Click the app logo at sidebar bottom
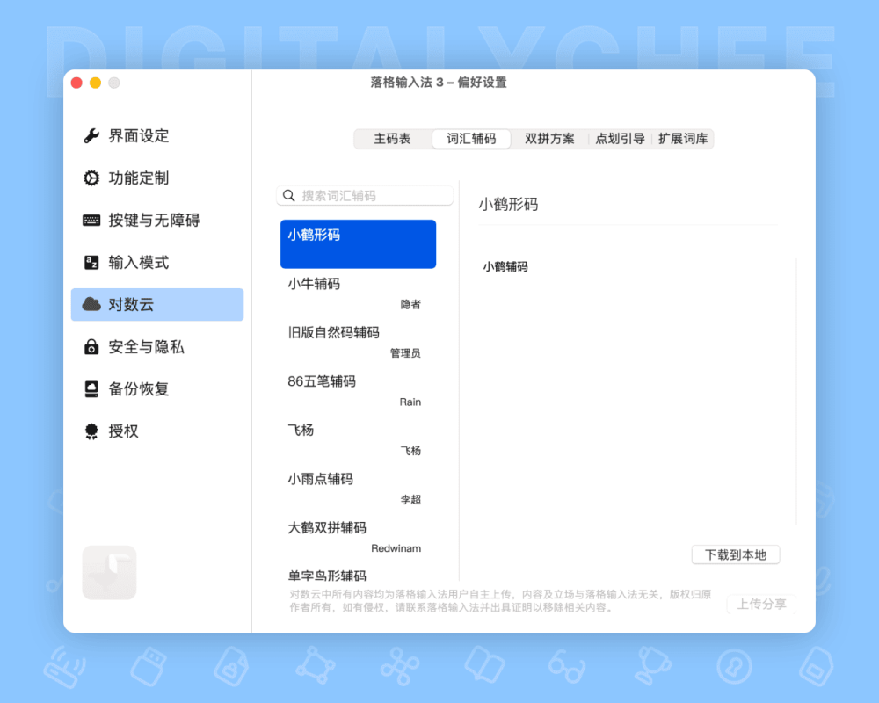The height and width of the screenshot is (703, 879). 109,572
